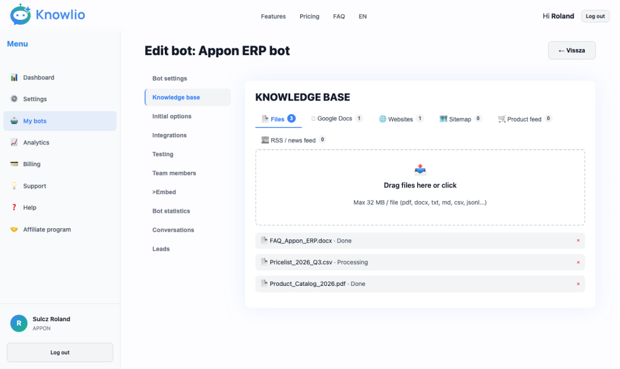Open the Leads section
620x369 pixels.
coord(161,249)
